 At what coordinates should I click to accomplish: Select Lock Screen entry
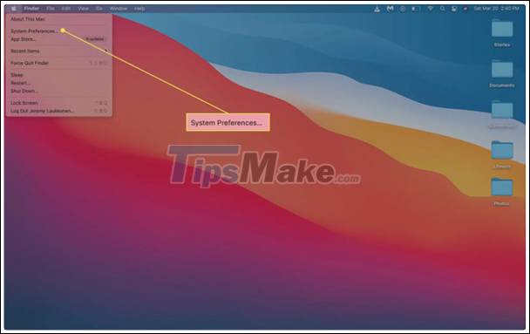click(58, 103)
